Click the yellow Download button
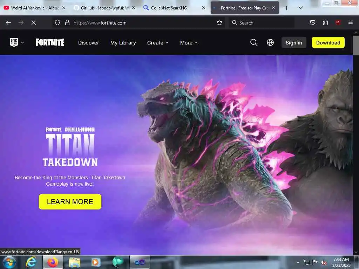The height and width of the screenshot is (269, 359). point(328,42)
